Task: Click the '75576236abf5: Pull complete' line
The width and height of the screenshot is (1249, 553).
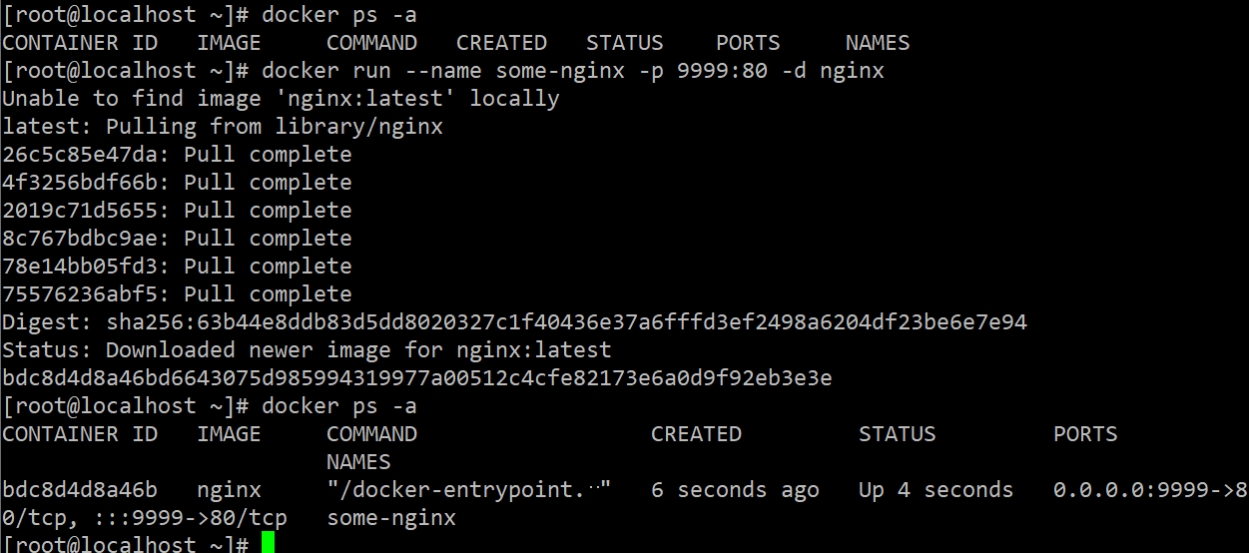Action: [x=177, y=294]
